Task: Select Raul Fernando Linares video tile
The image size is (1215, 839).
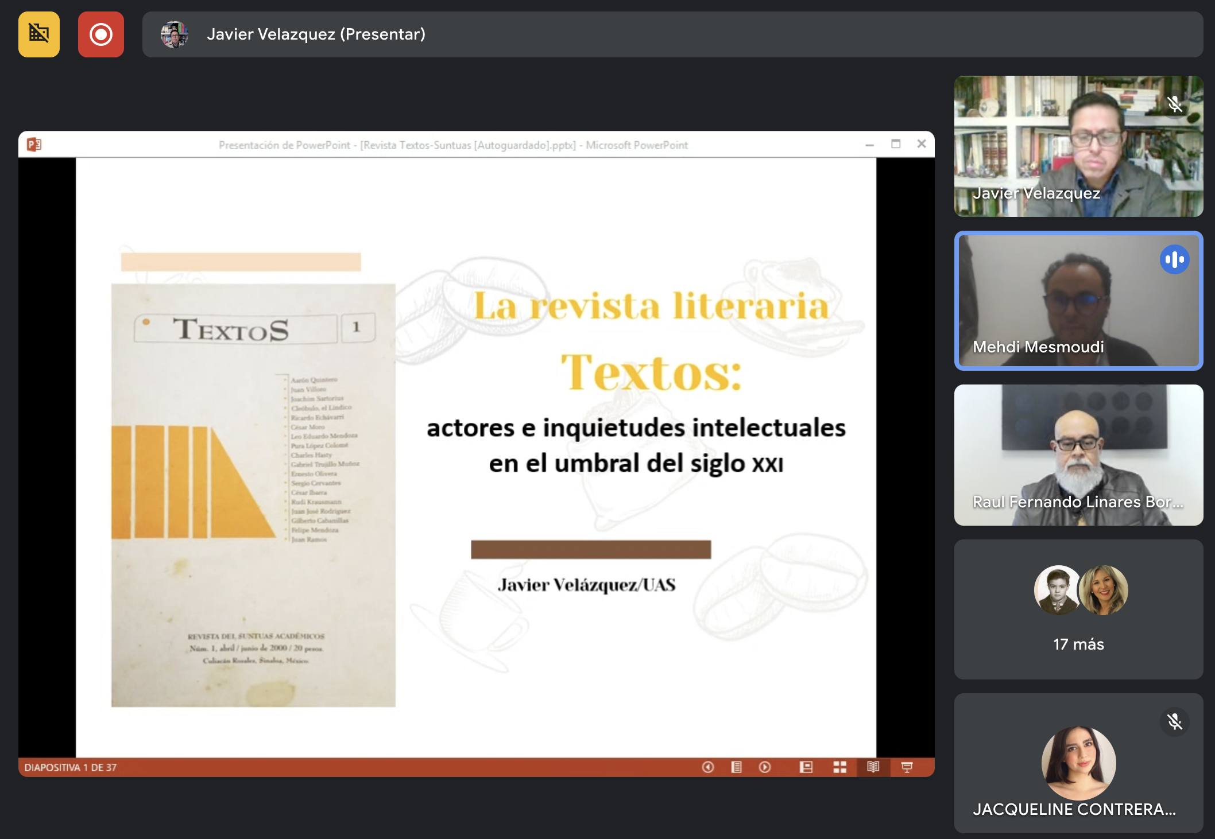Action: [1078, 455]
